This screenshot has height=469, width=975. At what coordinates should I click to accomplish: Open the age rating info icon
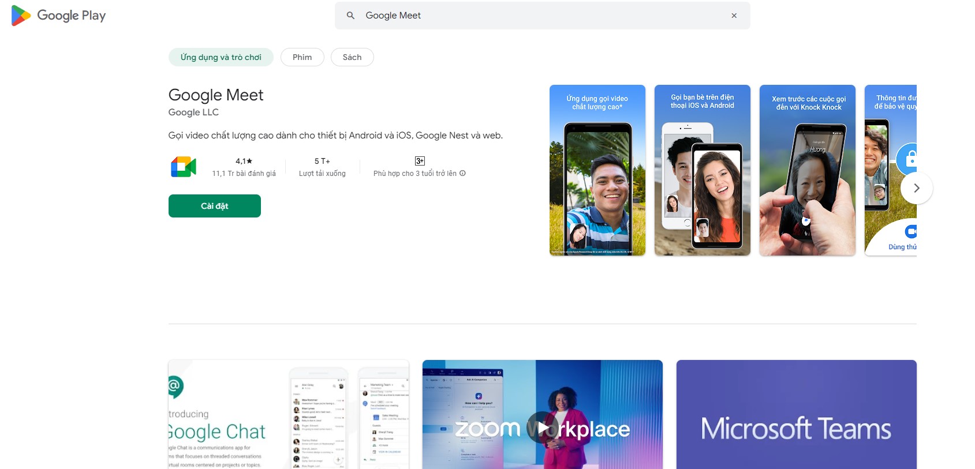coord(462,173)
